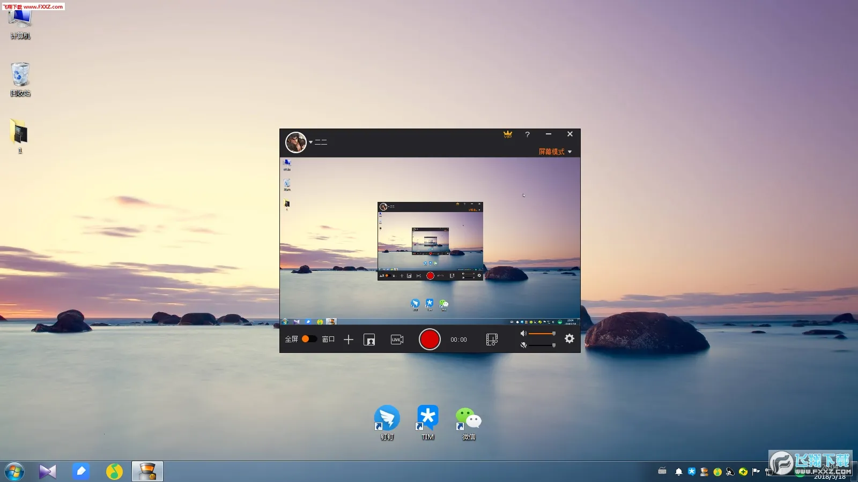
Task: Expand the user account dropdown beside avatar
Action: pyautogui.click(x=310, y=142)
